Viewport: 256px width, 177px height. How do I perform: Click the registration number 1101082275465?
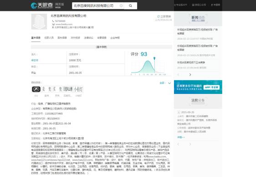[54, 114]
